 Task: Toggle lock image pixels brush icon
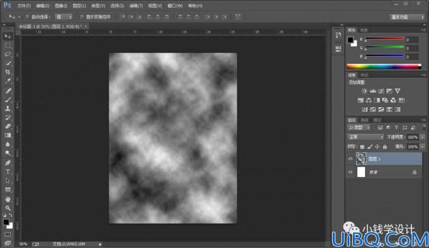[369, 147]
